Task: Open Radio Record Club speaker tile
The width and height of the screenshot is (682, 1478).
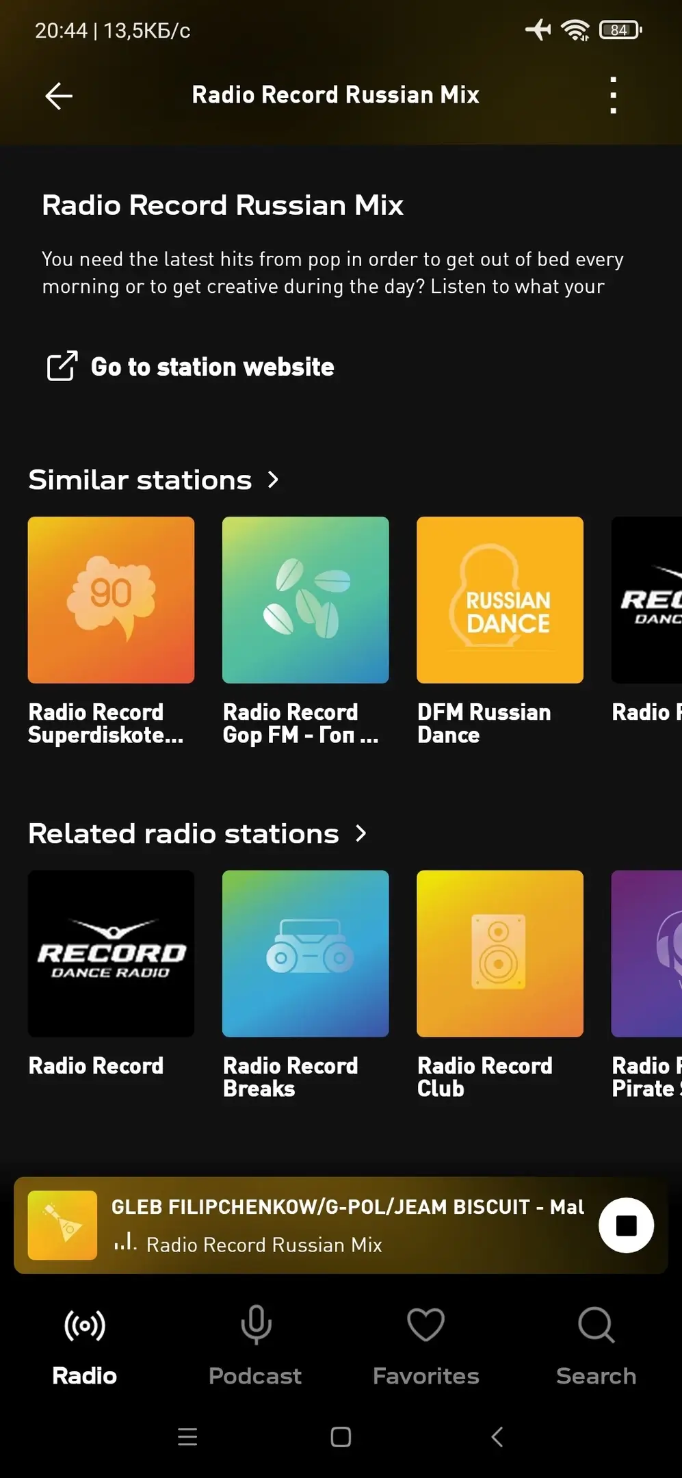Action: [500, 954]
